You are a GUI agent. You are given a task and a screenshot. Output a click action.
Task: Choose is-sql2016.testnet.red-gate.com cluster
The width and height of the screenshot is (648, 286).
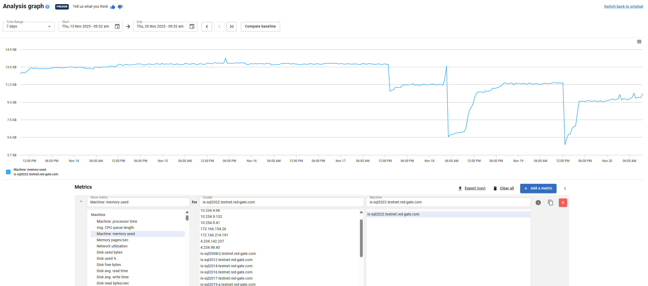click(x=226, y=272)
